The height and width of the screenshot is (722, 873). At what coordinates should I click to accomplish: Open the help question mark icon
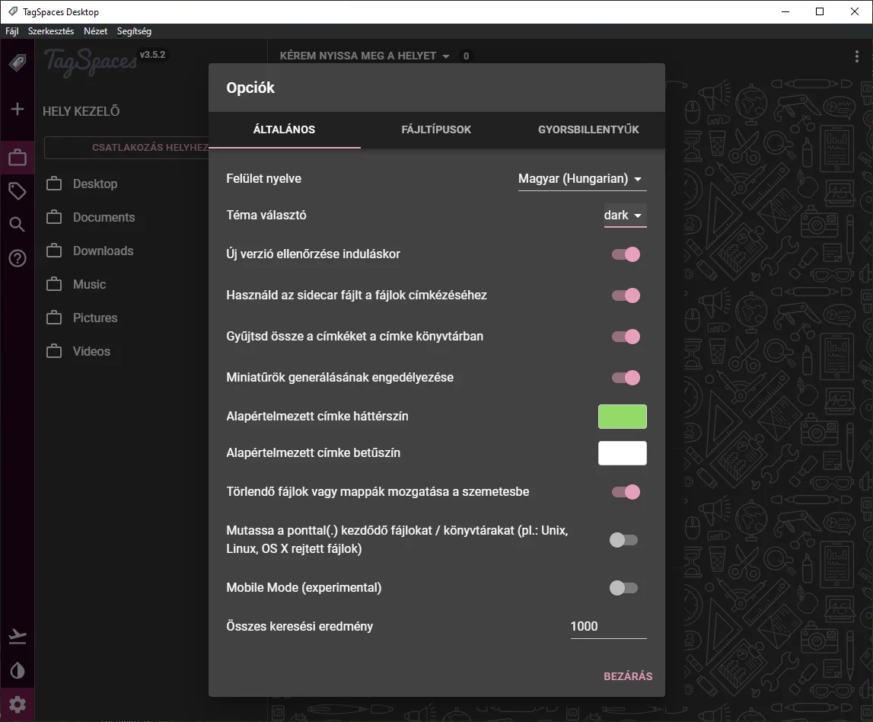(x=18, y=258)
